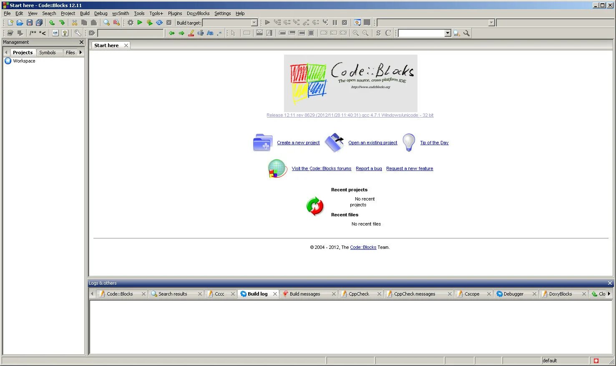Image resolution: width=616 pixels, height=366 pixels.
Task: Open the wxSmith menu
Action: (121, 13)
